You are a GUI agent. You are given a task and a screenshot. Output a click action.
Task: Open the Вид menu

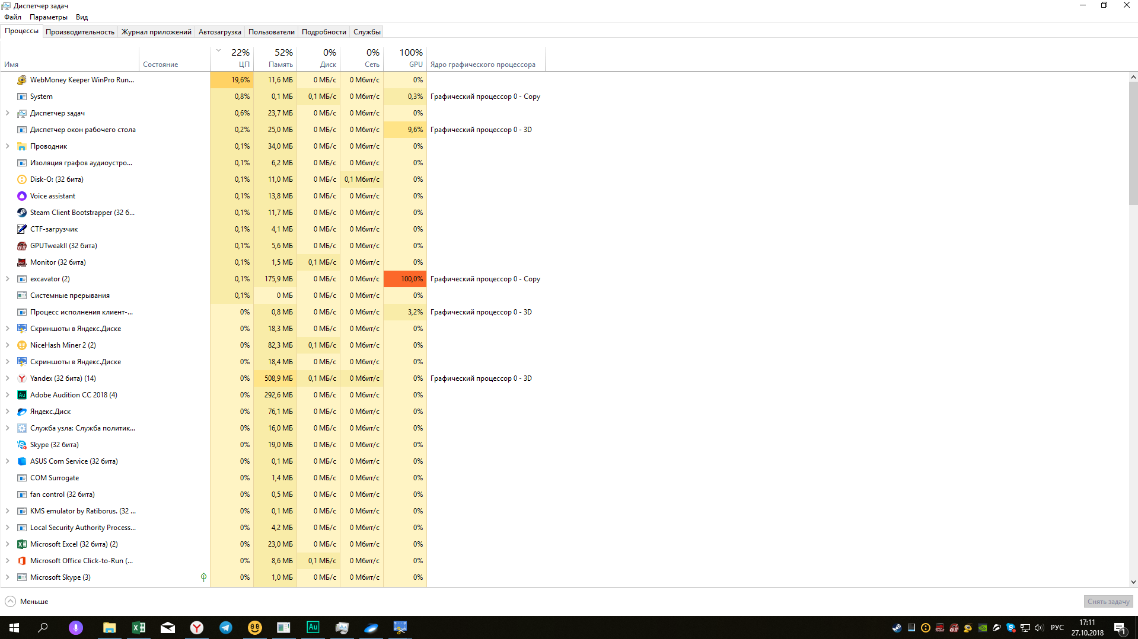click(82, 17)
